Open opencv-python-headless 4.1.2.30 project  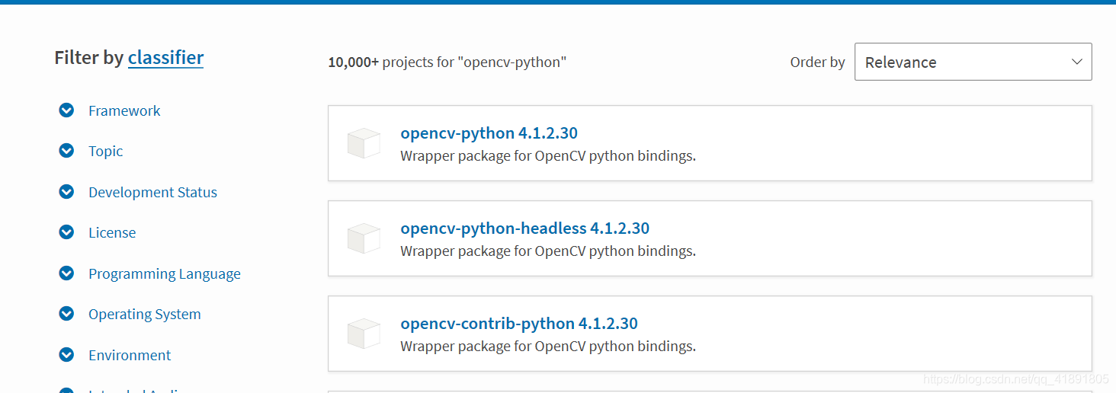coord(524,228)
